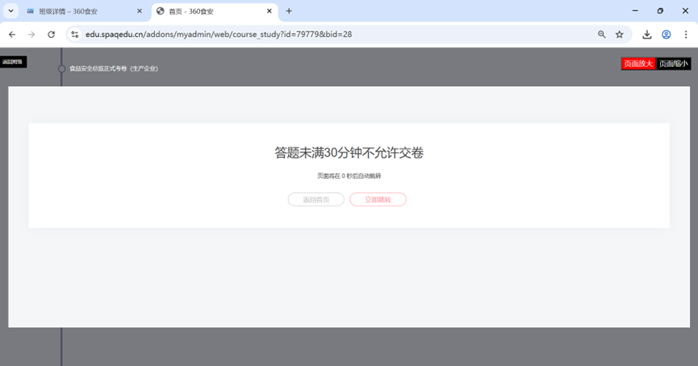Image resolution: width=698 pixels, height=366 pixels.
Task: Open a new browser tab
Action: tap(289, 11)
